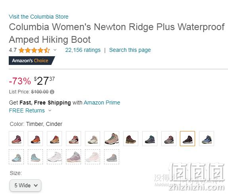Select the unavailable white boot swatch
This screenshot has width=228, height=194.
point(54,157)
